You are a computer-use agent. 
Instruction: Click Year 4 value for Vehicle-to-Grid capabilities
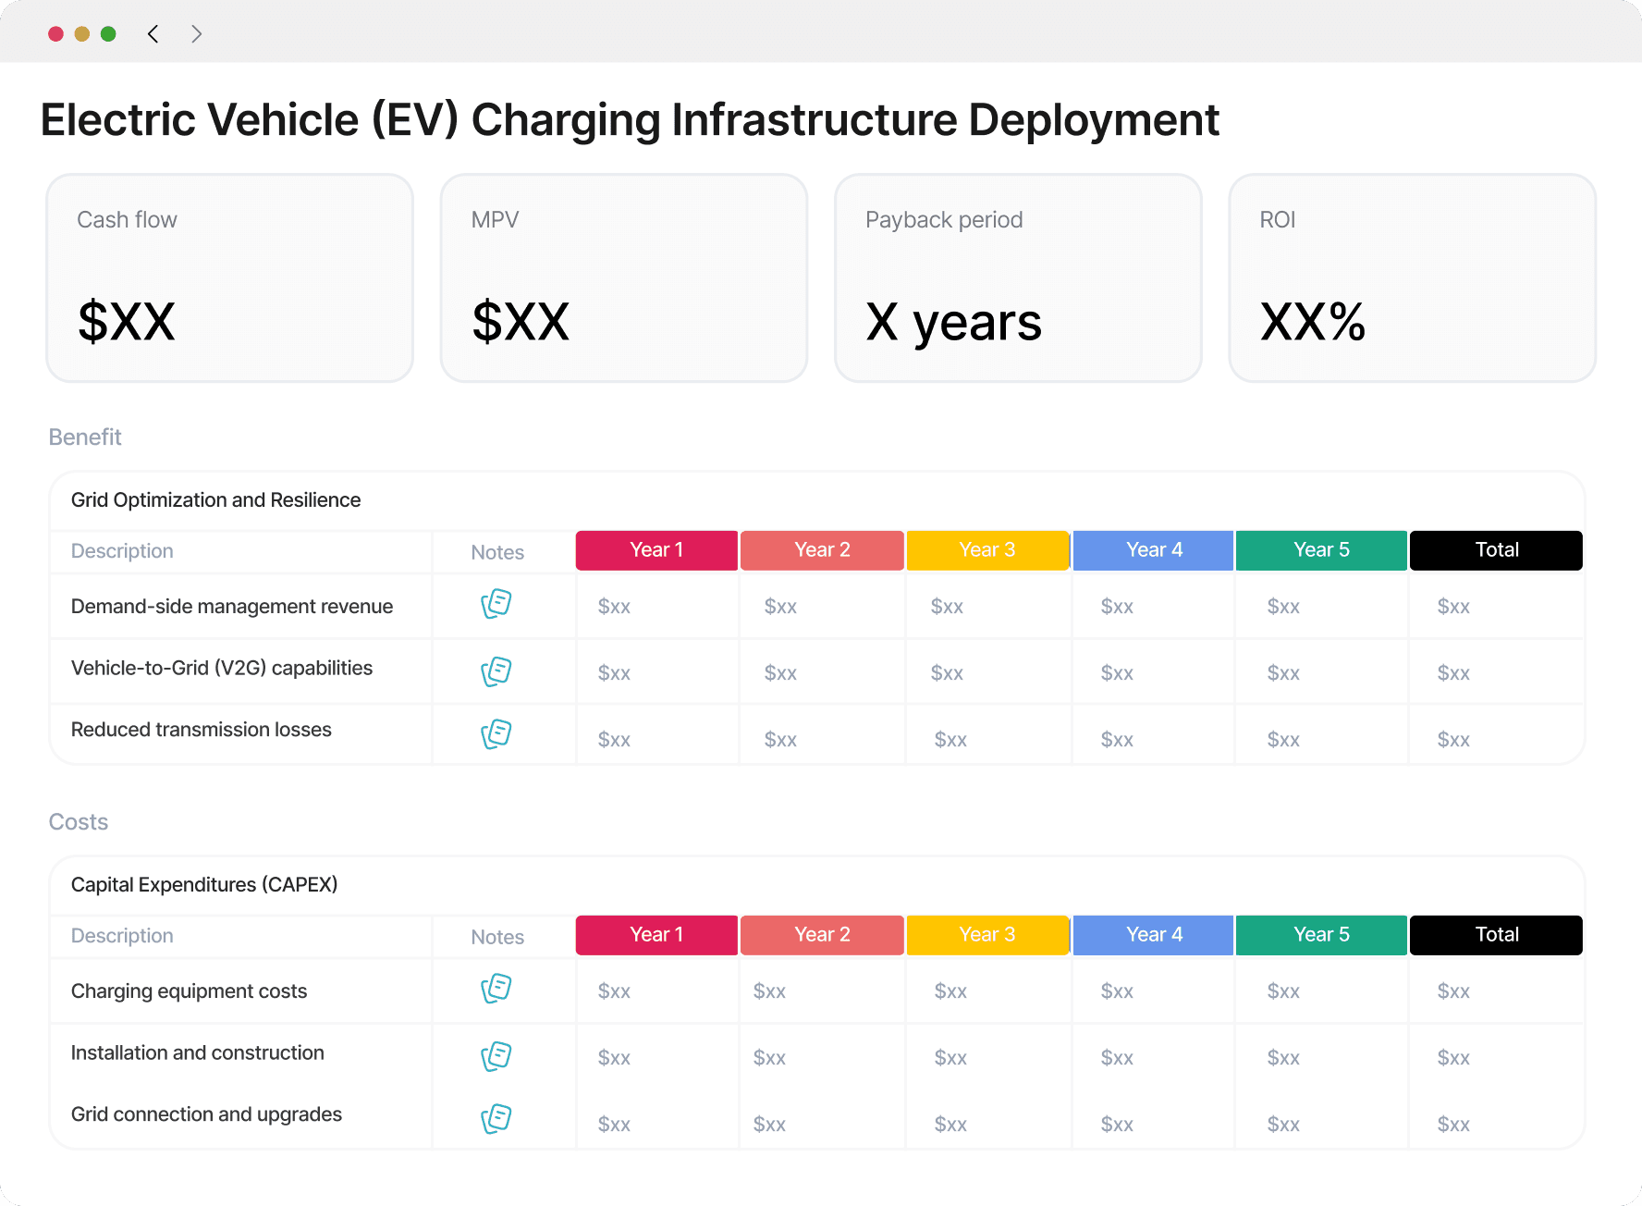[1117, 673]
